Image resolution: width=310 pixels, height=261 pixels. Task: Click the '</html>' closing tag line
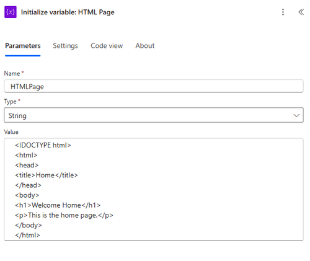pyautogui.click(x=27, y=235)
